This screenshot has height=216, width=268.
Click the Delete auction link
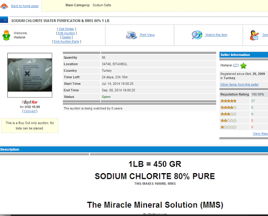[x=66, y=37]
